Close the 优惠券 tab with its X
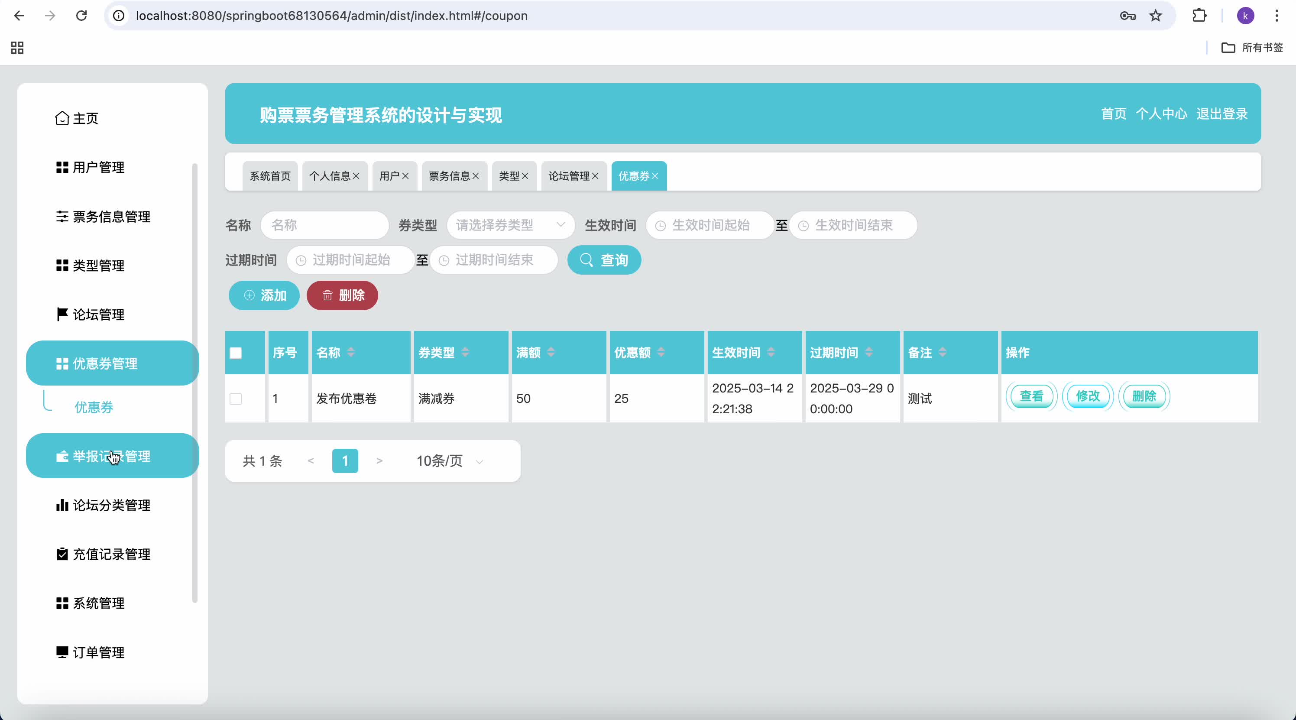1296x720 pixels. click(x=655, y=176)
